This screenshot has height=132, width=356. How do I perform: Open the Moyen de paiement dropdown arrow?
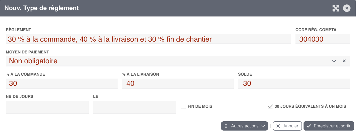point(334,61)
